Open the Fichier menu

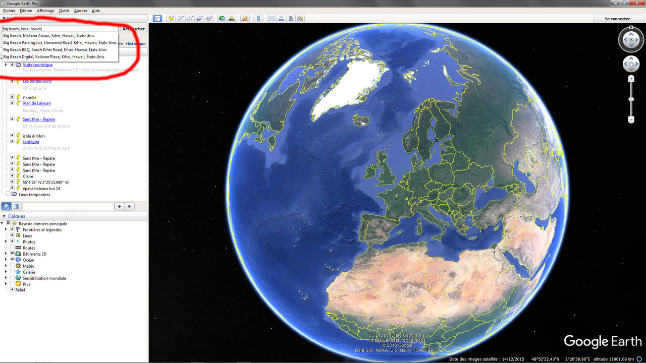coord(9,11)
